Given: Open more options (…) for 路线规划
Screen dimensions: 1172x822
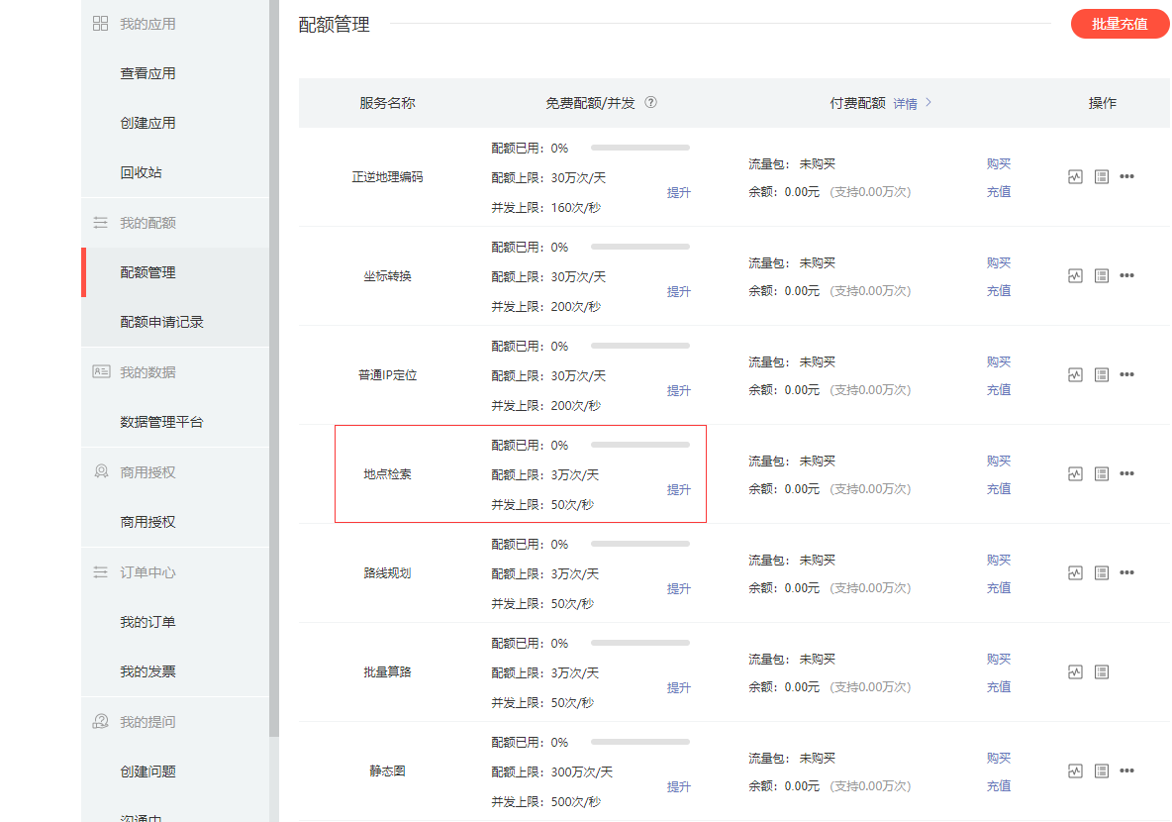Looking at the screenshot, I should [x=1127, y=572].
